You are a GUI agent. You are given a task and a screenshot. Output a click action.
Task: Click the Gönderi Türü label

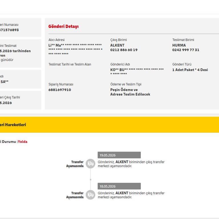click(x=182, y=64)
